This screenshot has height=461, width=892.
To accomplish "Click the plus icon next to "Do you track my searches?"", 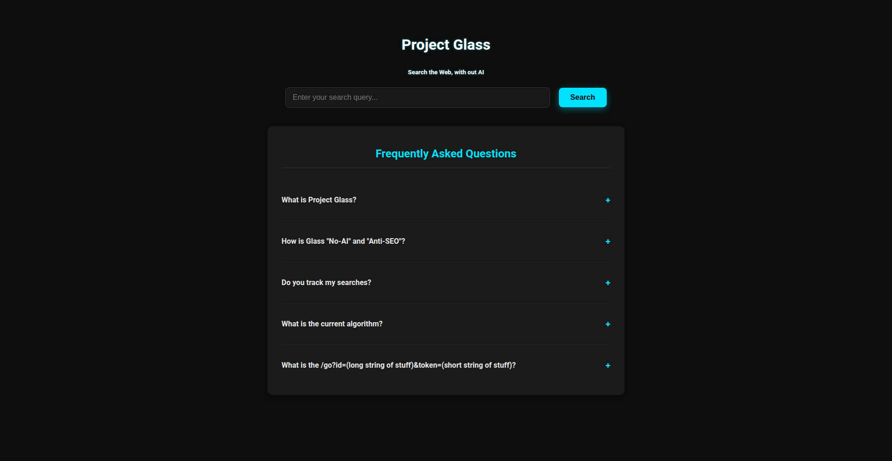I will pyautogui.click(x=608, y=283).
